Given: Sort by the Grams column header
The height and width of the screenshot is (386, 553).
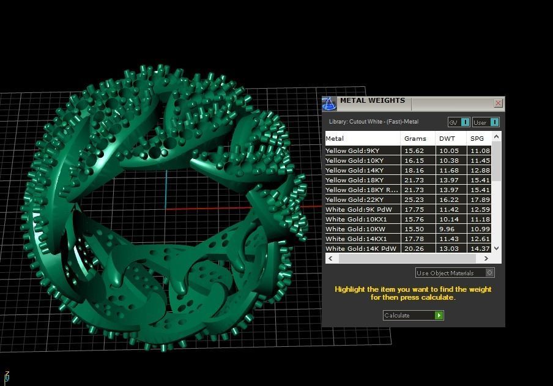Looking at the screenshot, I should point(418,138).
